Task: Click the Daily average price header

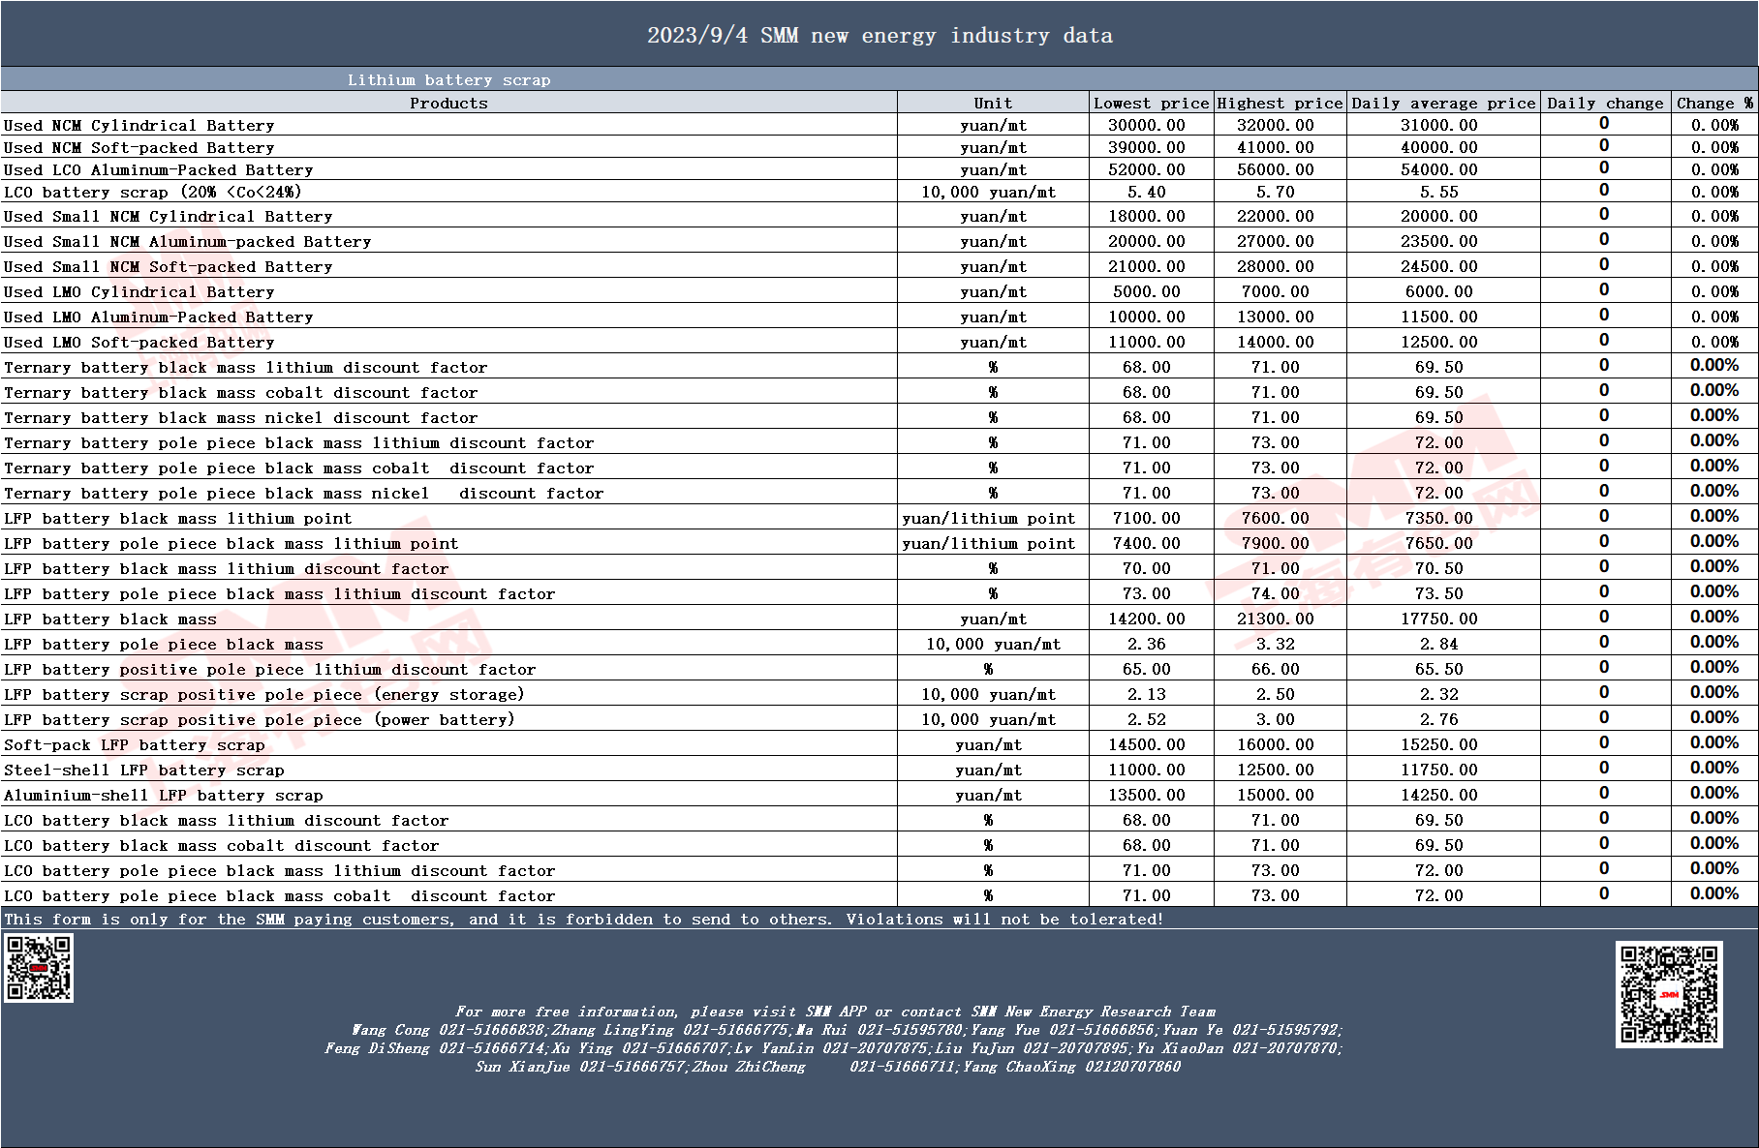Action: [x=1443, y=103]
